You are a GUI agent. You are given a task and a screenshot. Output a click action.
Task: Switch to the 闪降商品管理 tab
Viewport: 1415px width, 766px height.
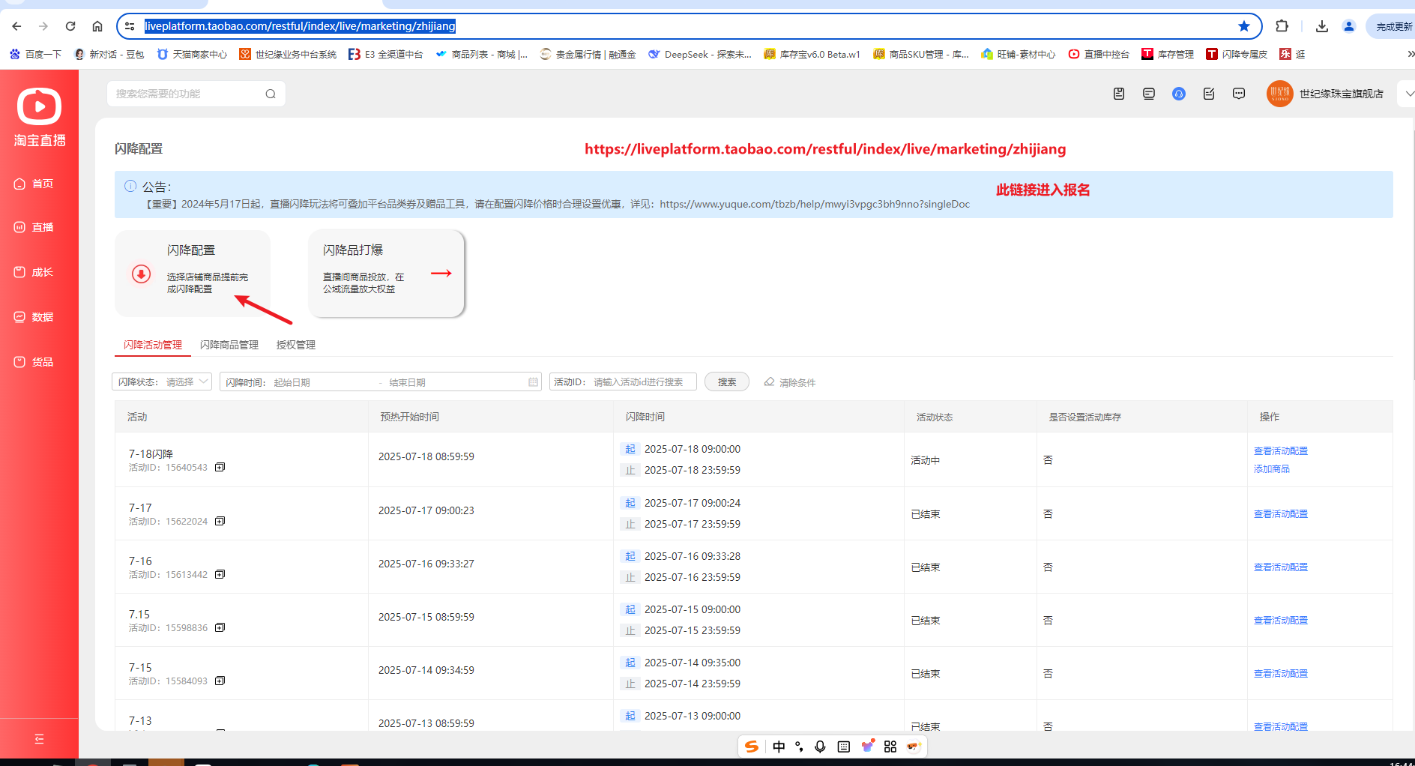coord(229,345)
